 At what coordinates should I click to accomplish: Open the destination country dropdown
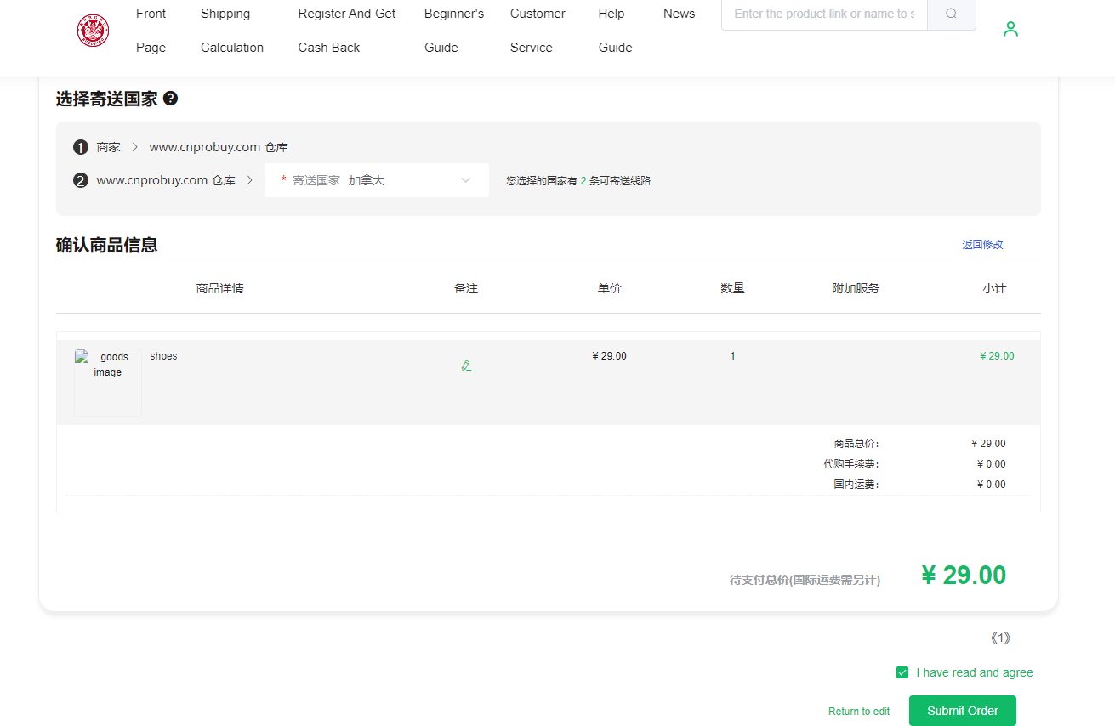pyautogui.click(x=376, y=180)
